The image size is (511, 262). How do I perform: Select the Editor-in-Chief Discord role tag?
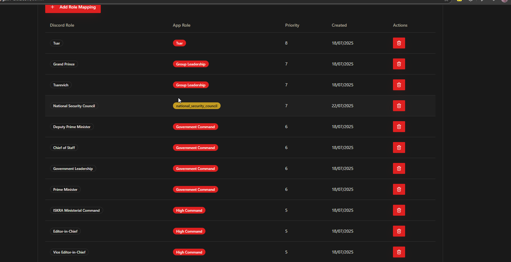click(65, 231)
